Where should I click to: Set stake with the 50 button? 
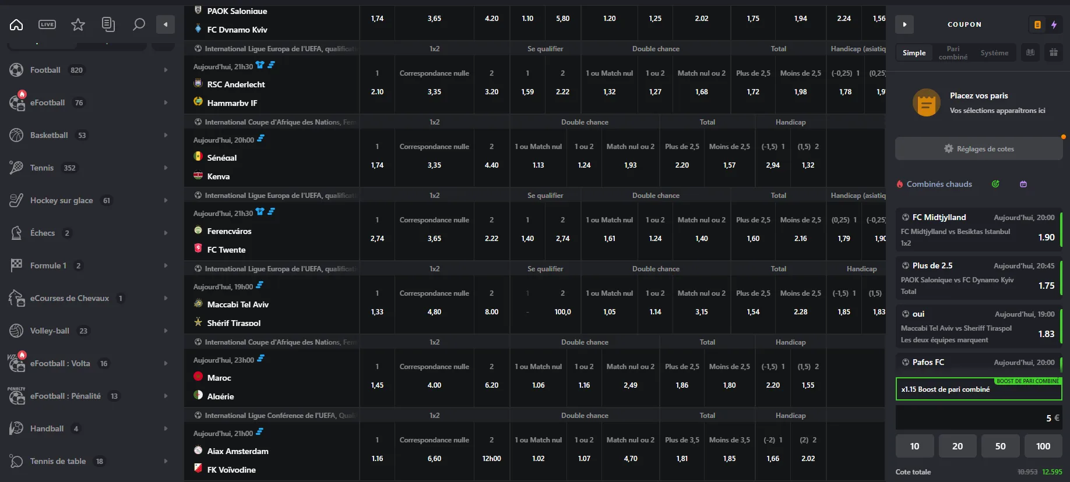click(1000, 446)
